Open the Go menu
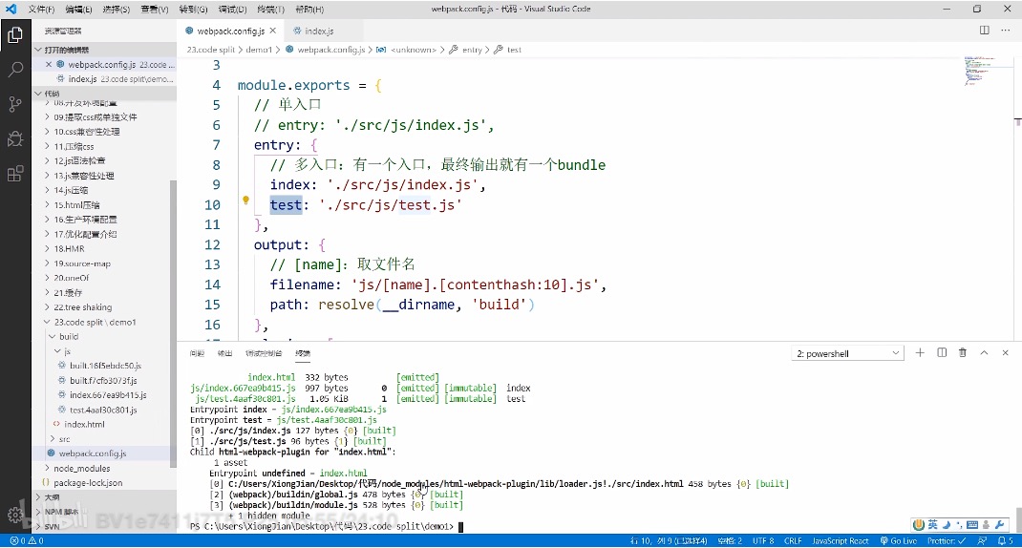 click(x=193, y=10)
